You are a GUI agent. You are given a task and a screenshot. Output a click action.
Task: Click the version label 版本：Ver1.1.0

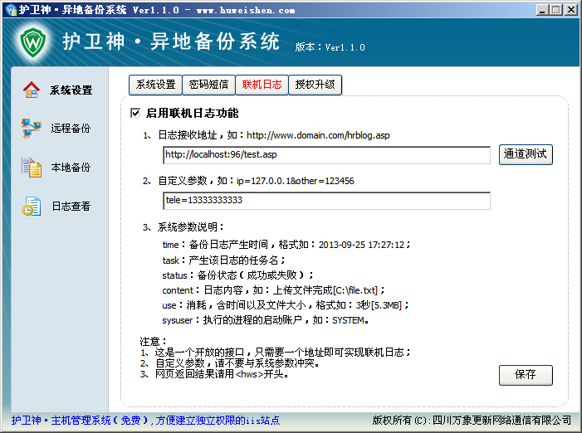click(330, 47)
